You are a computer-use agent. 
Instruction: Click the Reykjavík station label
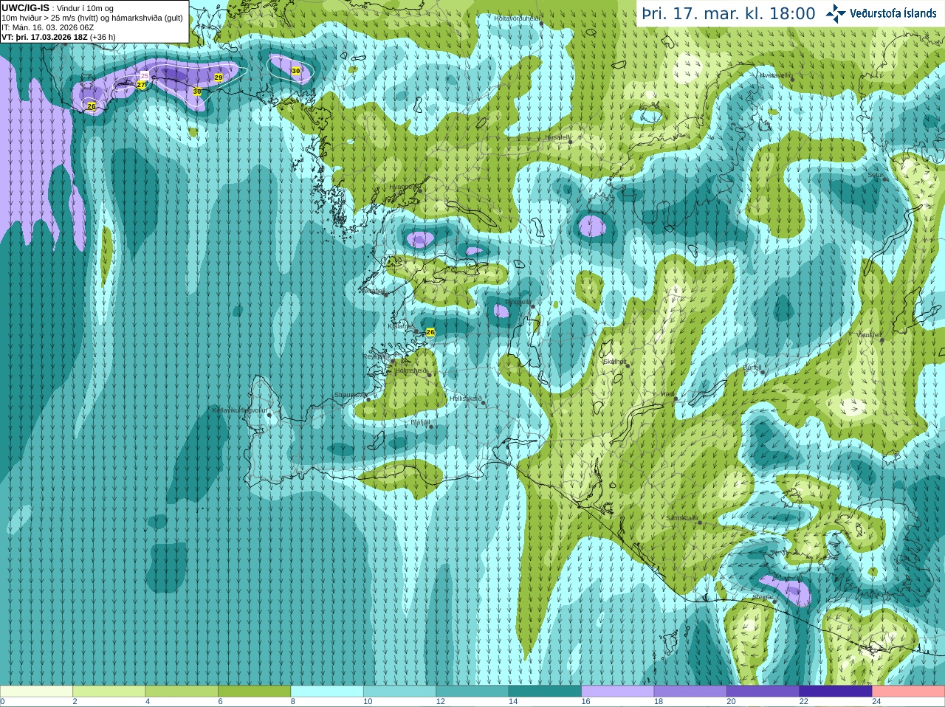point(376,356)
